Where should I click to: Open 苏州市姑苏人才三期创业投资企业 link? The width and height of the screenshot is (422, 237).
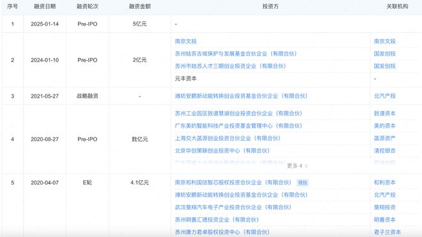230,66
